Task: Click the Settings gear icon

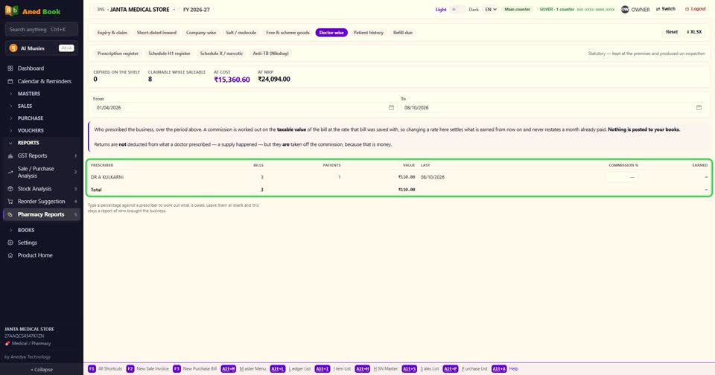Action: tap(10, 243)
